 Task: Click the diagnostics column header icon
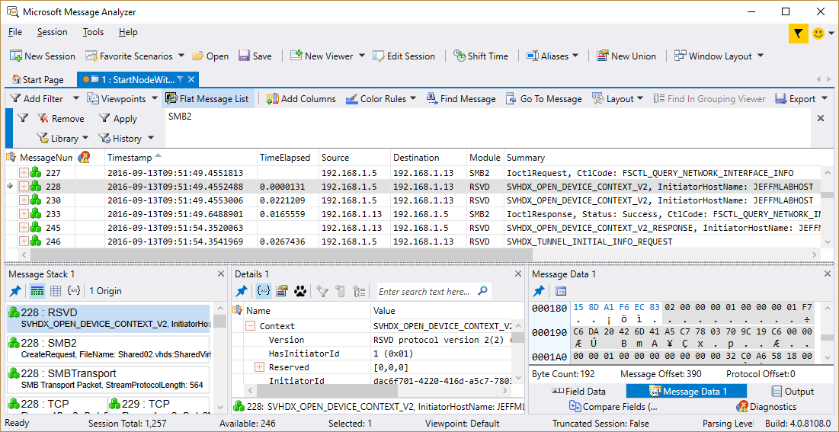(84, 158)
